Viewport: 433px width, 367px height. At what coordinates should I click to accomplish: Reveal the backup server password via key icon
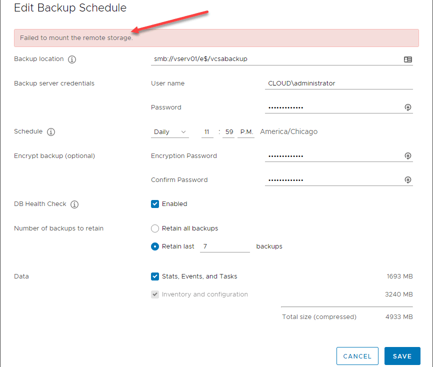point(408,107)
